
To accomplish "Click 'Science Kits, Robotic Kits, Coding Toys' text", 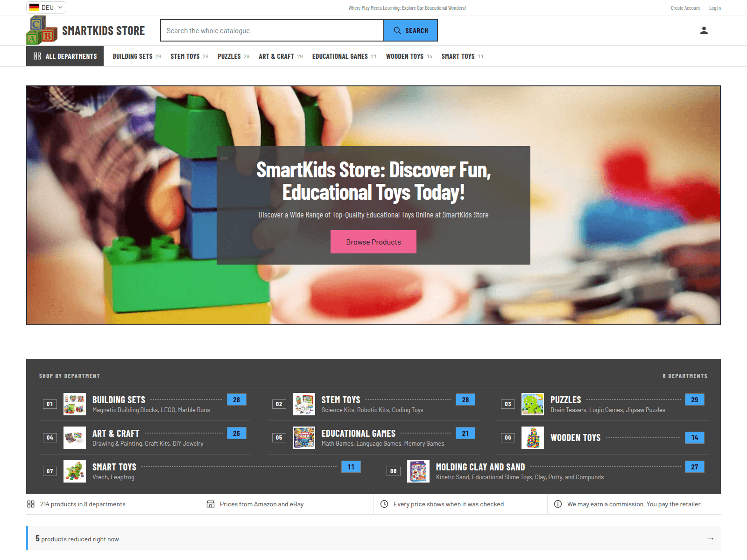I will pyautogui.click(x=372, y=410).
